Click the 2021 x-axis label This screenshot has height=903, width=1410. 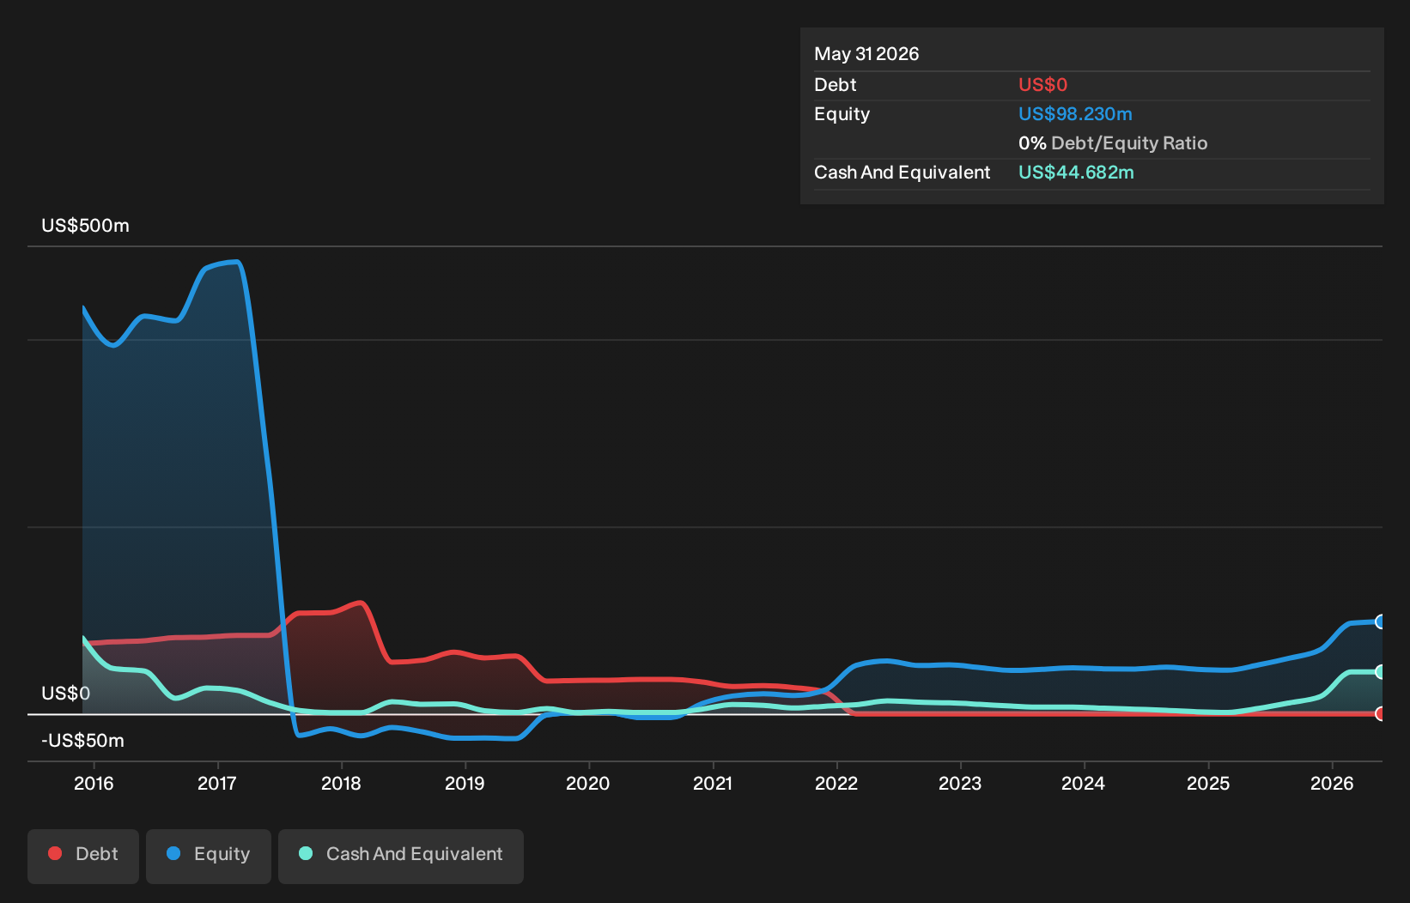pos(713,784)
